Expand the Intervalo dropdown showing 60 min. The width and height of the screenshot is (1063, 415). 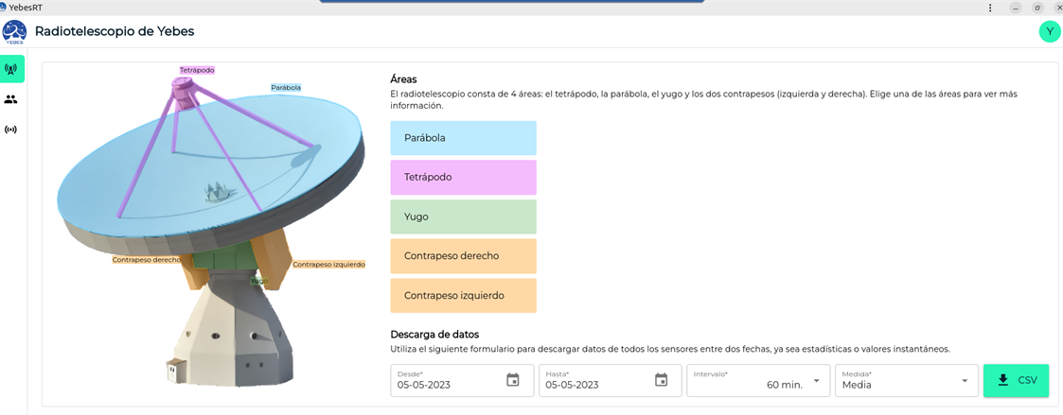point(758,380)
